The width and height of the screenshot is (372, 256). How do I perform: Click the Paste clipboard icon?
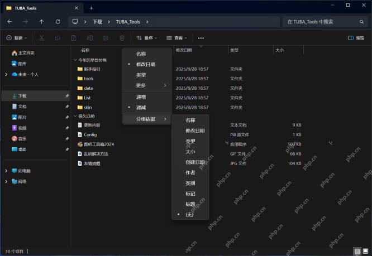74,38
